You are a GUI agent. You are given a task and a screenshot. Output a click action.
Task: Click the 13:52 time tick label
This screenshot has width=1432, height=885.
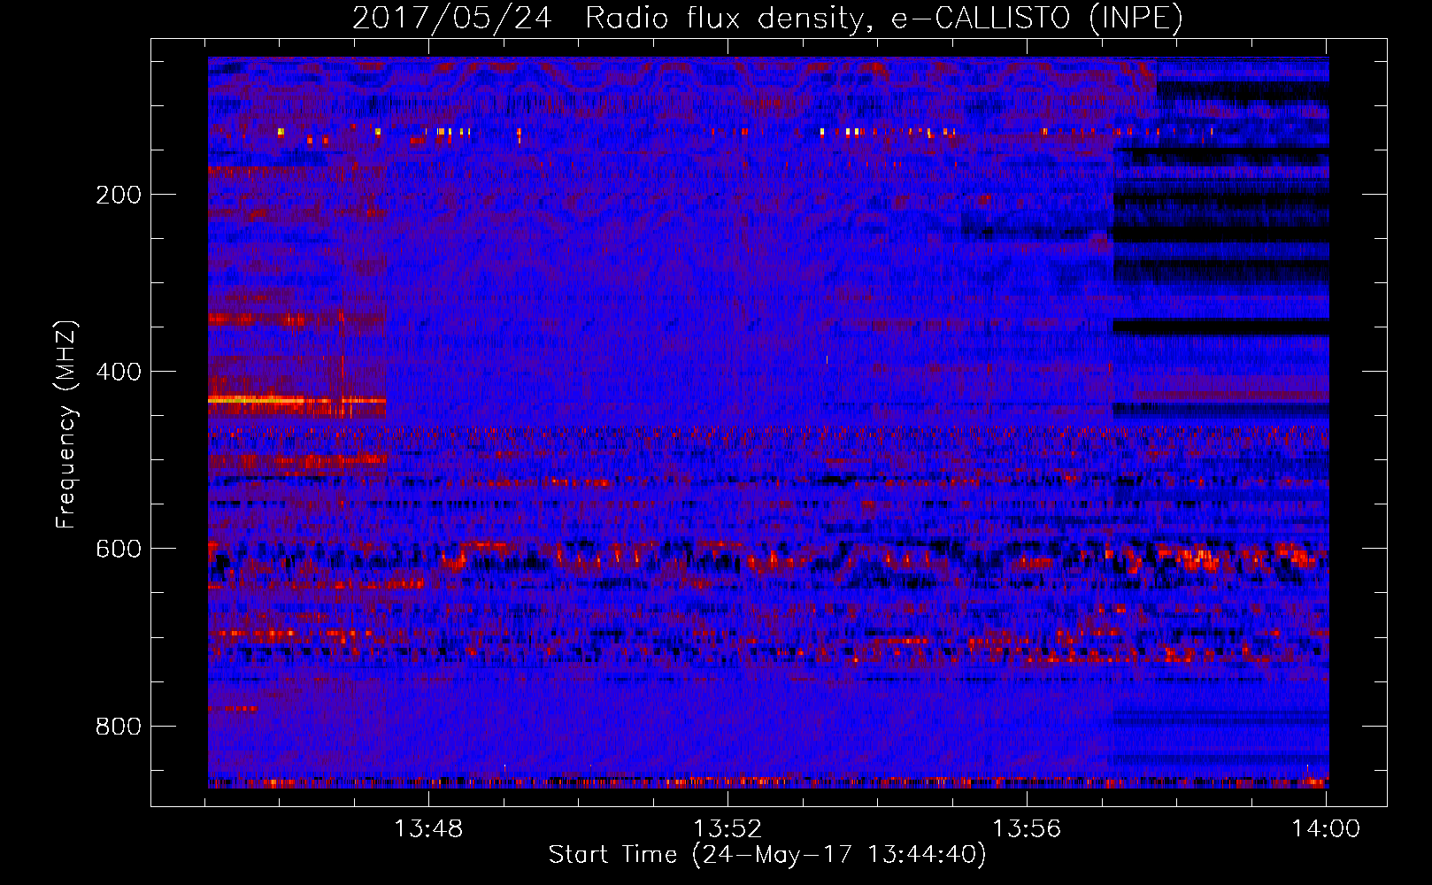(x=728, y=829)
